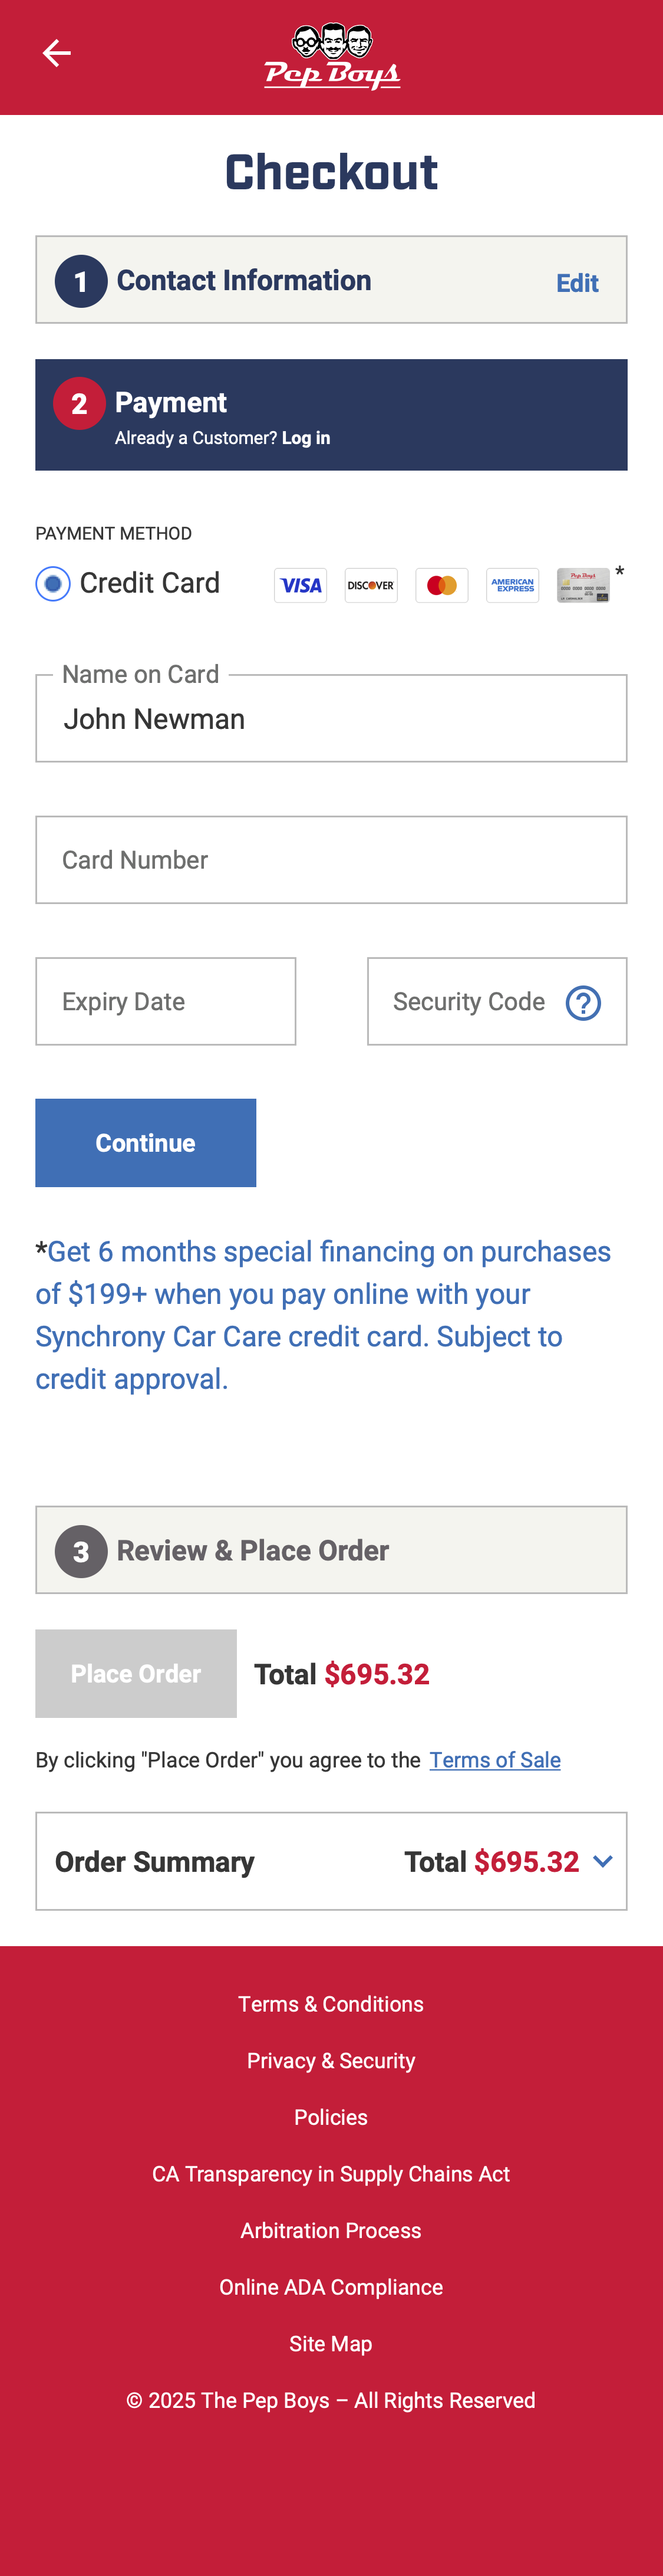Open the Site Map page
Screen dimensions: 663x2576
(x=331, y=2343)
